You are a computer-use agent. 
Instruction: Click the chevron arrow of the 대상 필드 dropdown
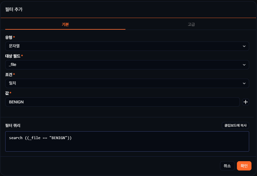244,65
